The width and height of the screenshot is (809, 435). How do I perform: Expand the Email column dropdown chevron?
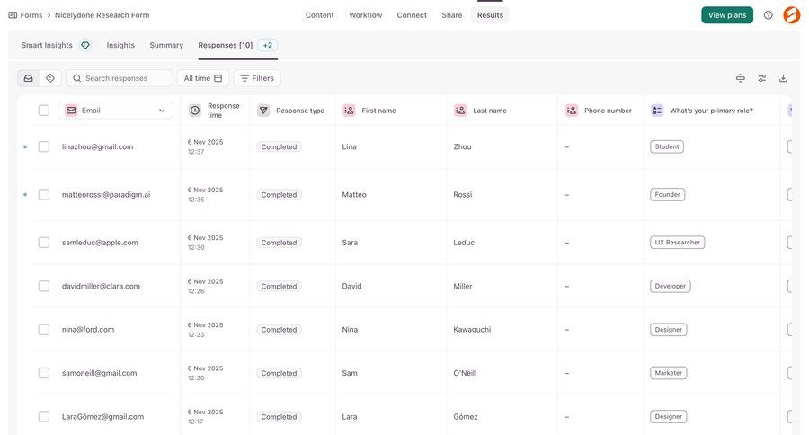coord(162,111)
